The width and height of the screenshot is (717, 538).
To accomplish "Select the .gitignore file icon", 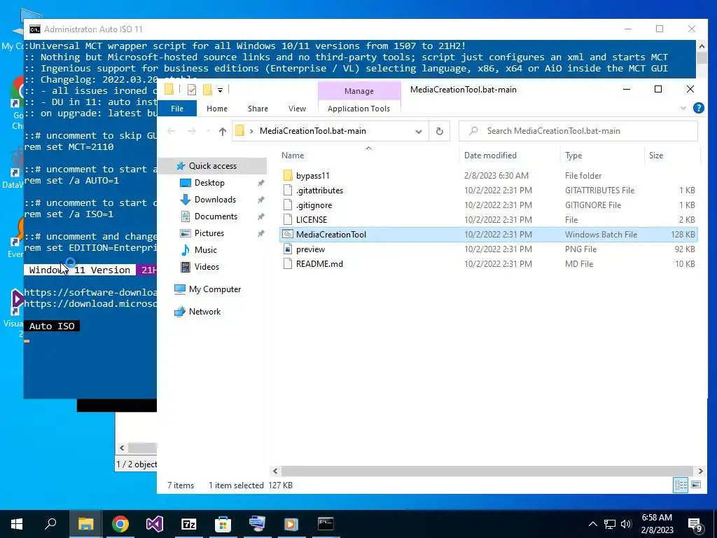I will [x=288, y=205].
